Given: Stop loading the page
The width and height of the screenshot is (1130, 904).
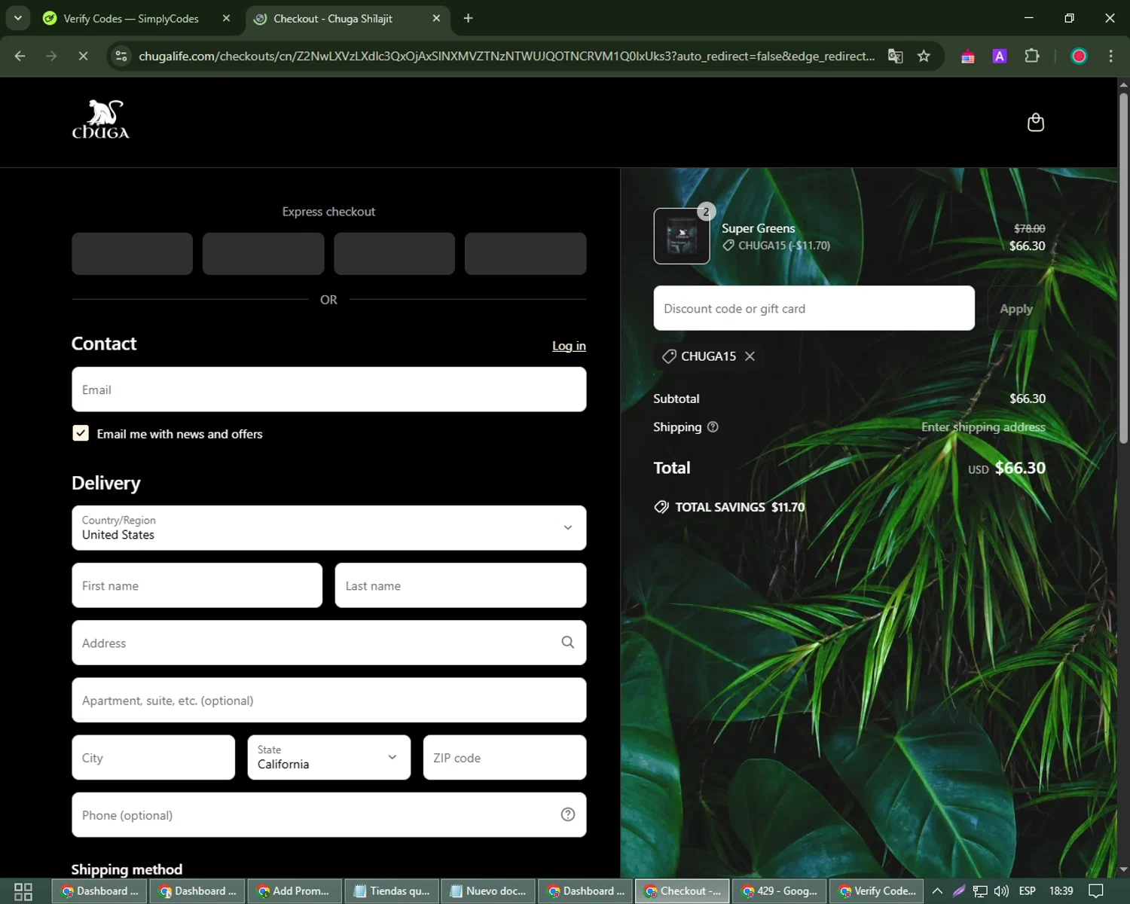Looking at the screenshot, I should click(83, 56).
